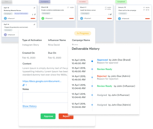Select the Completed column header tag

tap(121, 2)
